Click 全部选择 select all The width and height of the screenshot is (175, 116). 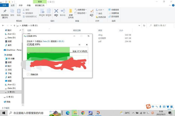[113, 10]
